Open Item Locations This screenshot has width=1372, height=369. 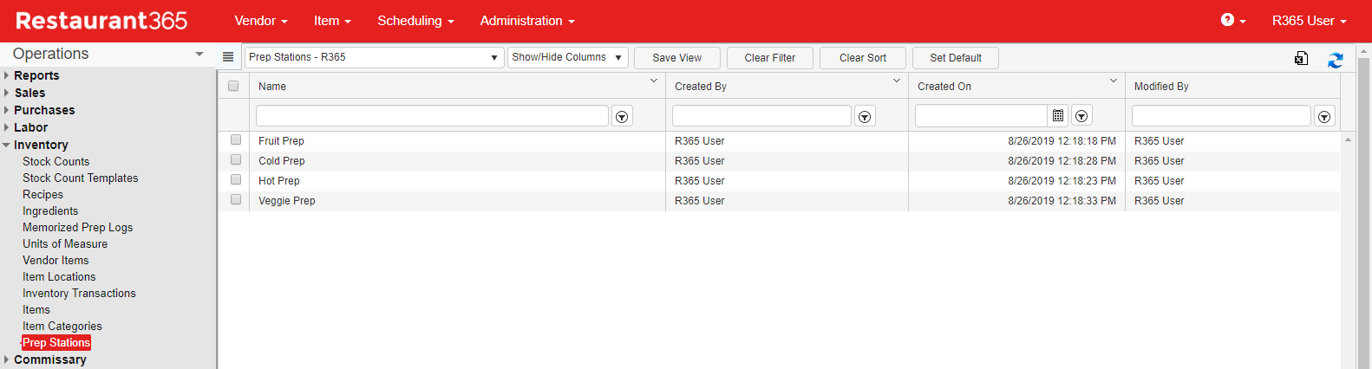pos(59,276)
